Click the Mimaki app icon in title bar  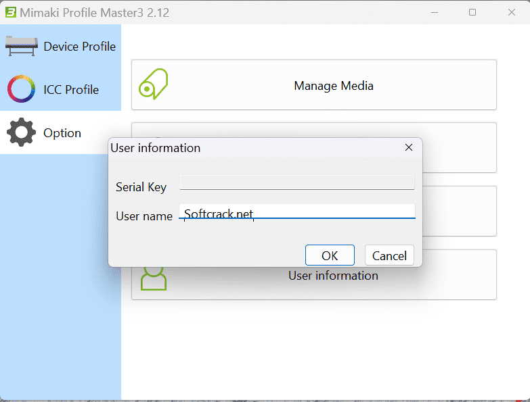[10, 12]
